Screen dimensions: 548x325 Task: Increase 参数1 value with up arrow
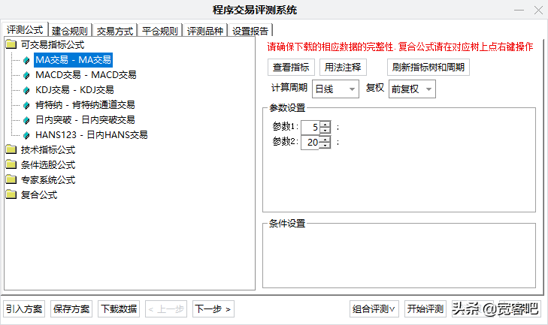coord(325,124)
